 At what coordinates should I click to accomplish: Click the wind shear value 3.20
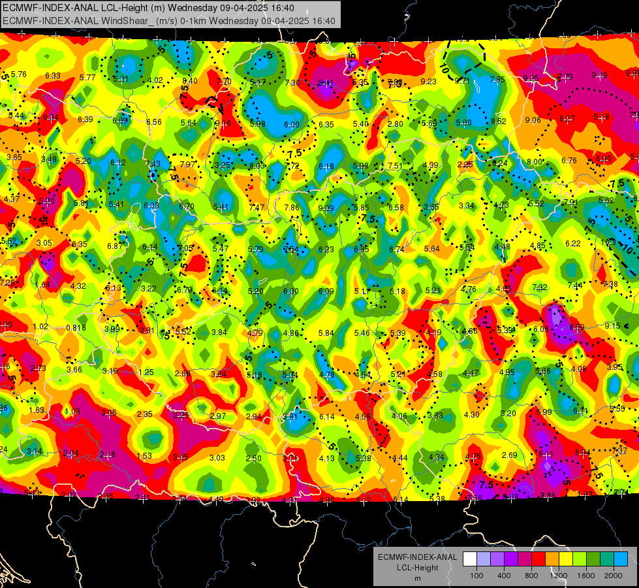point(508,413)
